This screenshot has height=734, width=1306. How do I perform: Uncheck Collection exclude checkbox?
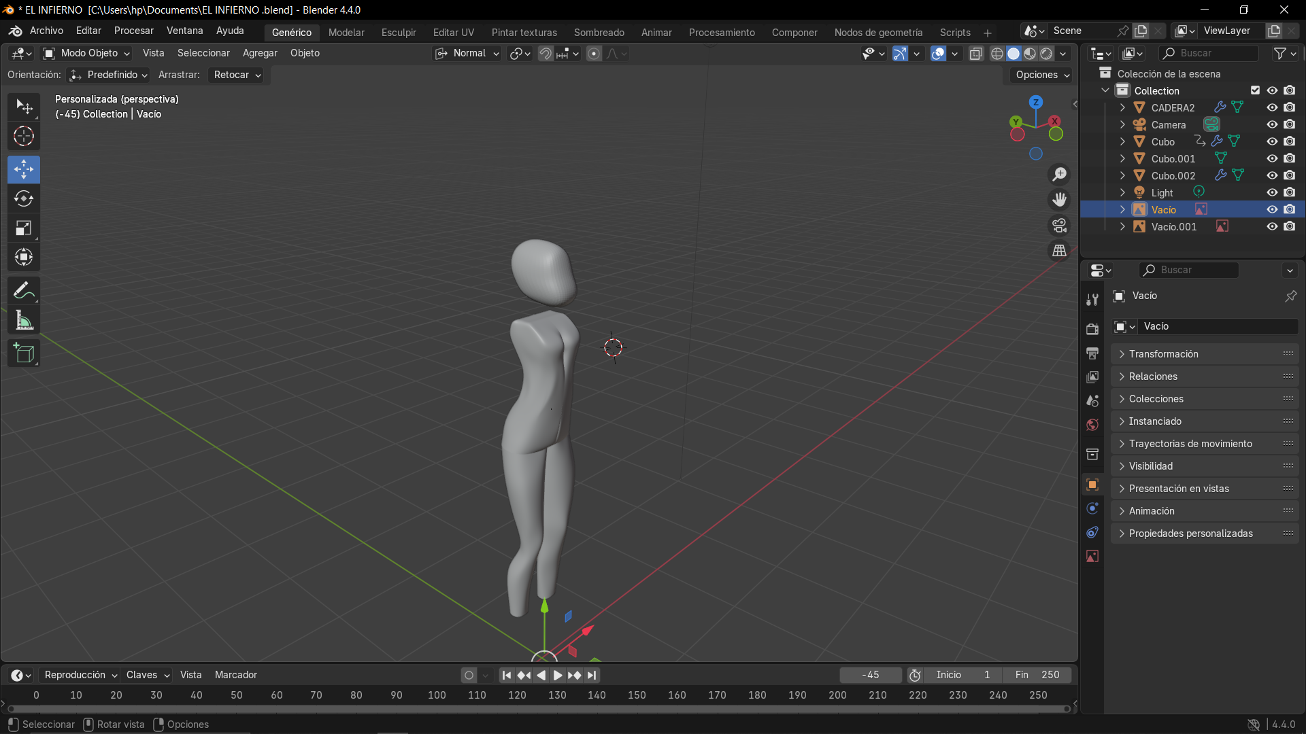(1255, 90)
